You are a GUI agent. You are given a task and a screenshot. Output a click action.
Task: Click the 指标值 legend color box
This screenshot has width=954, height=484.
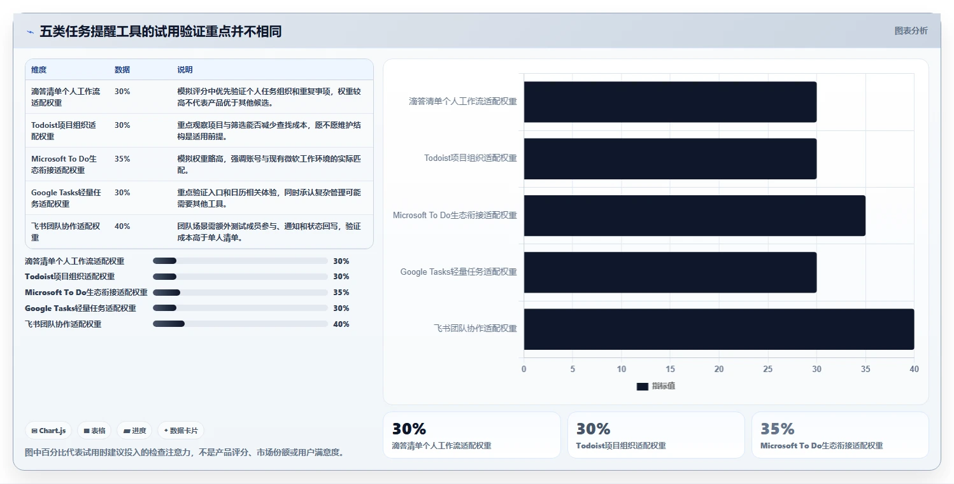[642, 386]
